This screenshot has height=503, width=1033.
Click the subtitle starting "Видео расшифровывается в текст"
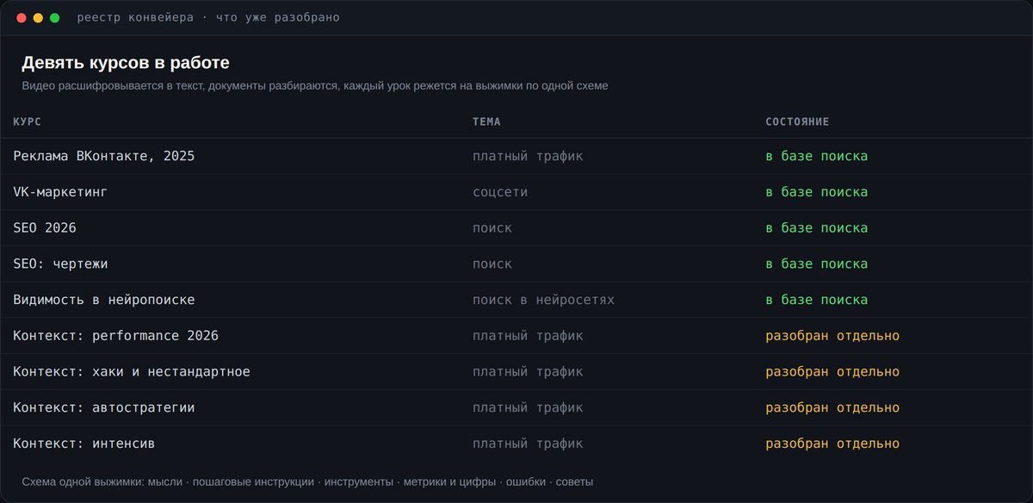point(315,86)
